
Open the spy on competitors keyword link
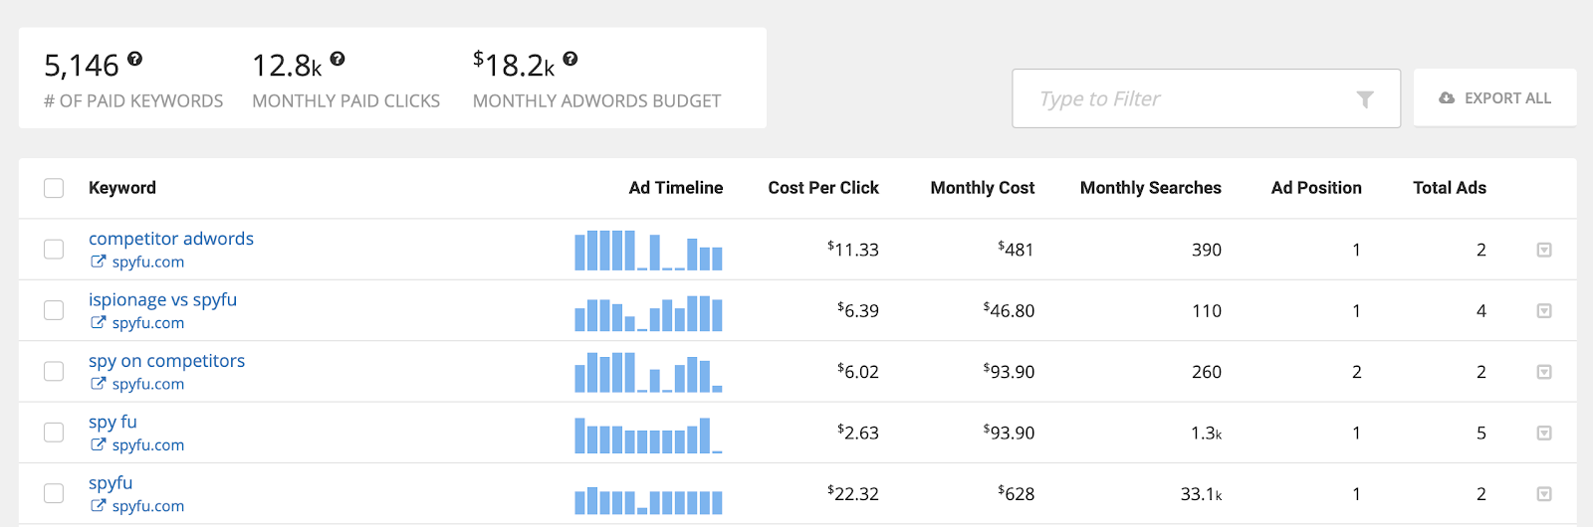[167, 361]
